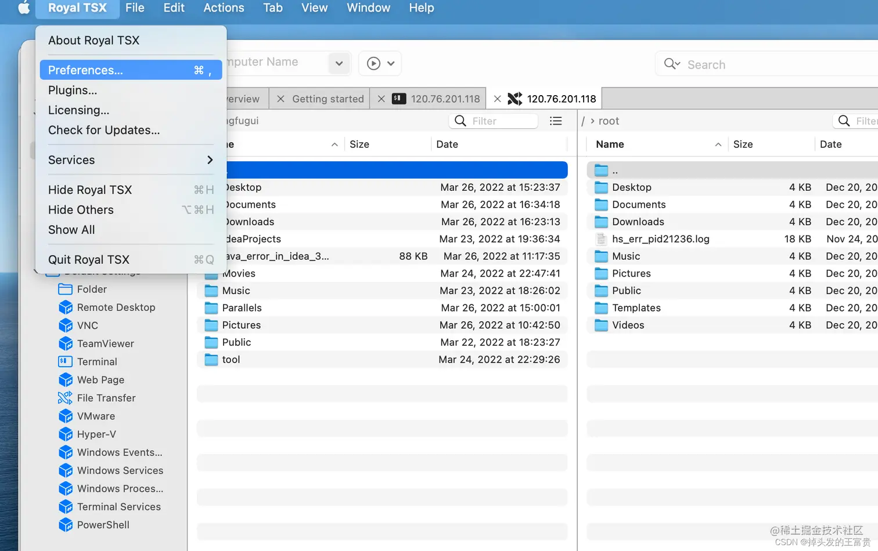Close the file transfer 120.76.201.118 tab
Viewport: 878px width, 551px height.
pyautogui.click(x=497, y=99)
